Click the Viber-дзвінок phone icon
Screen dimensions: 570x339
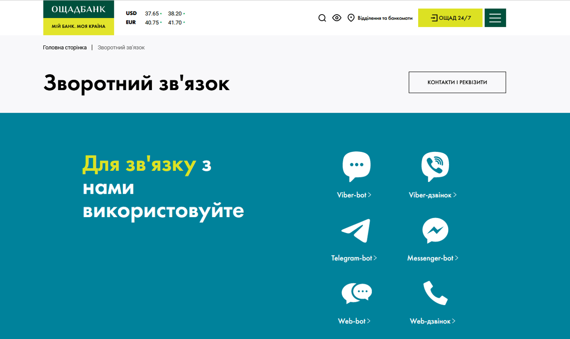tap(435, 166)
